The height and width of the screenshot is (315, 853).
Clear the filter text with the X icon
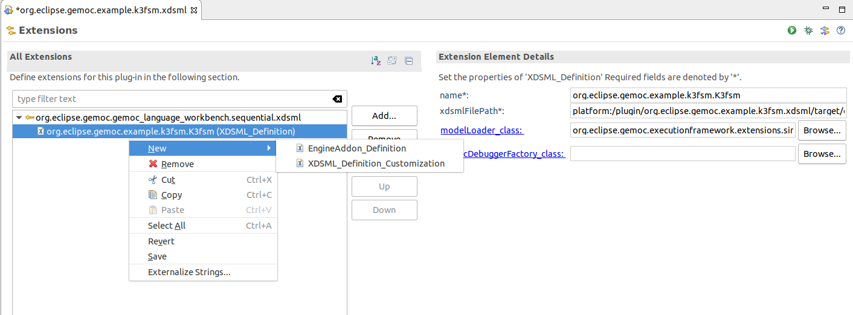click(x=337, y=99)
